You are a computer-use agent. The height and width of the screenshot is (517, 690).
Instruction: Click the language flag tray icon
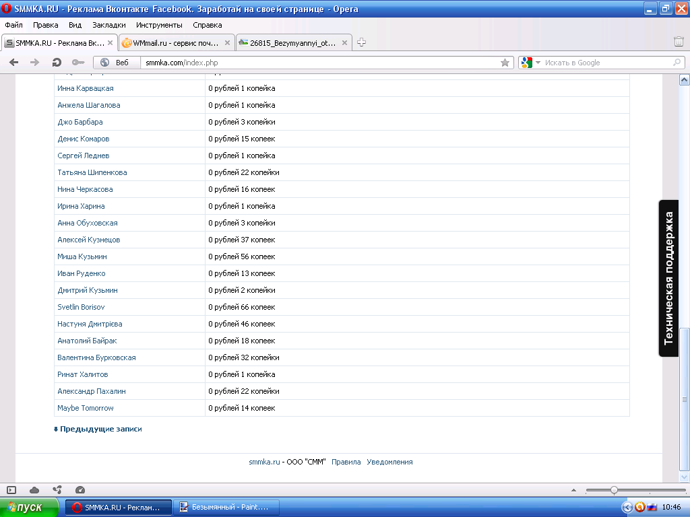pos(652,508)
